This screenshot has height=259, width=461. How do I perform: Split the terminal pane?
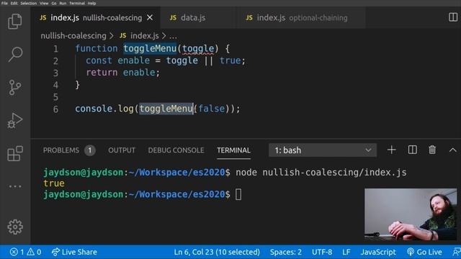[x=412, y=150]
